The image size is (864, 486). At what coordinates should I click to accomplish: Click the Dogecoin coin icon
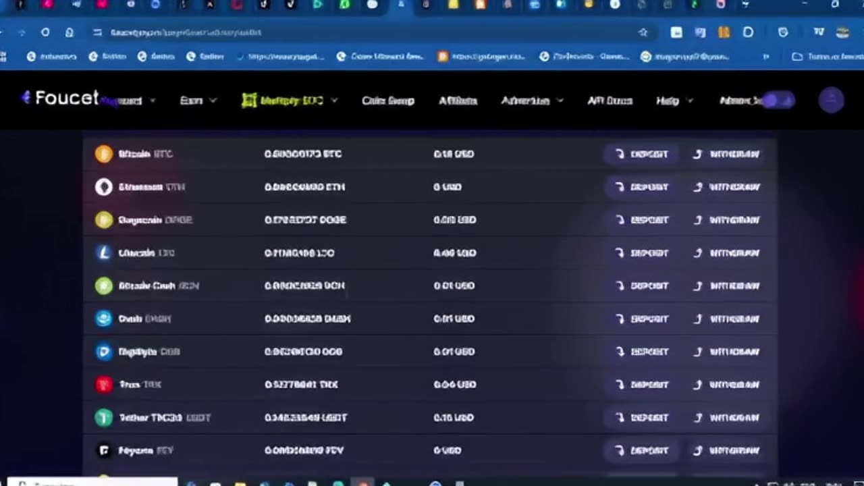coord(103,220)
